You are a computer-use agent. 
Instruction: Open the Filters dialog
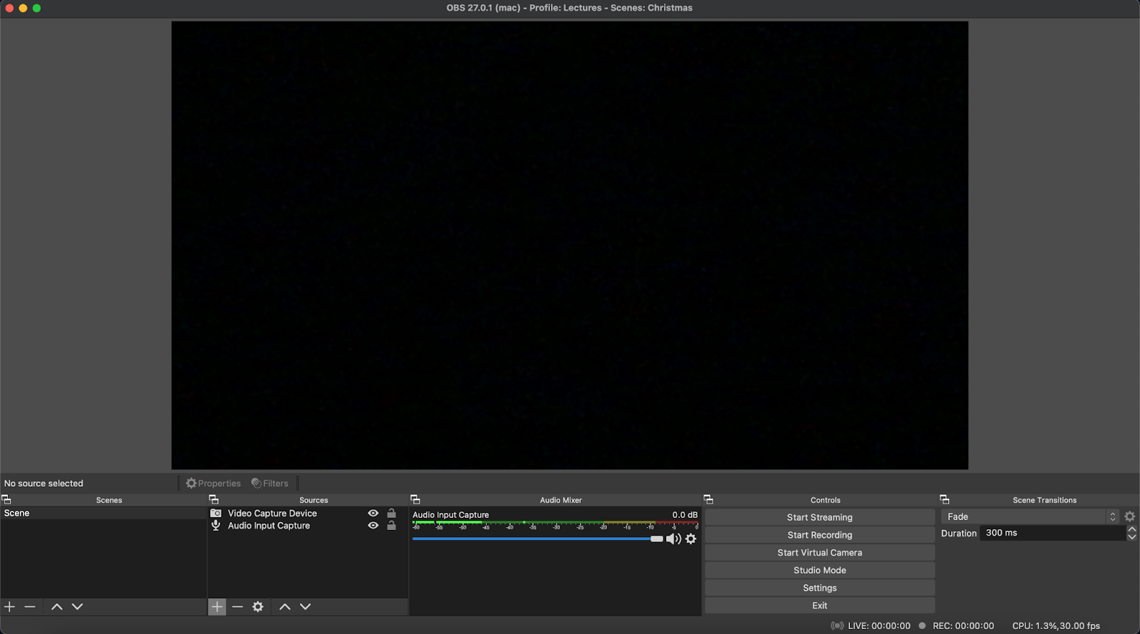270,483
